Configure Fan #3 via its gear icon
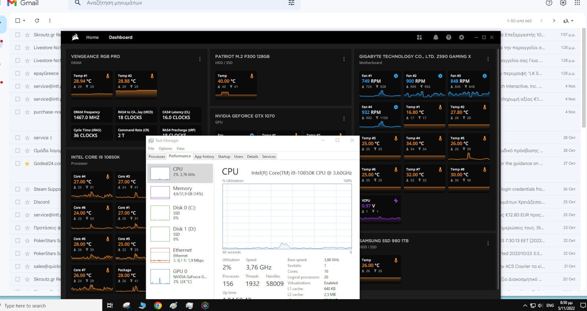The height and width of the screenshot is (311, 587). click(485, 76)
